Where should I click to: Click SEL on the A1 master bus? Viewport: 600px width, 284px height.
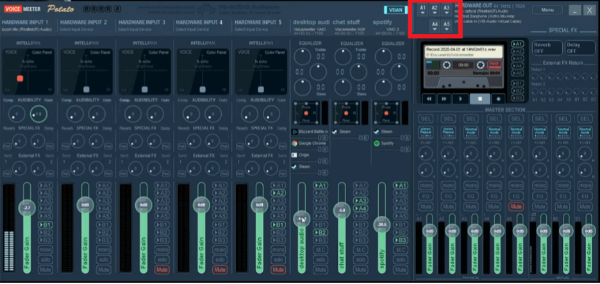click(425, 119)
